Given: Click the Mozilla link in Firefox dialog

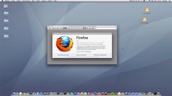Looking at the screenshot, I should (x=89, y=46).
